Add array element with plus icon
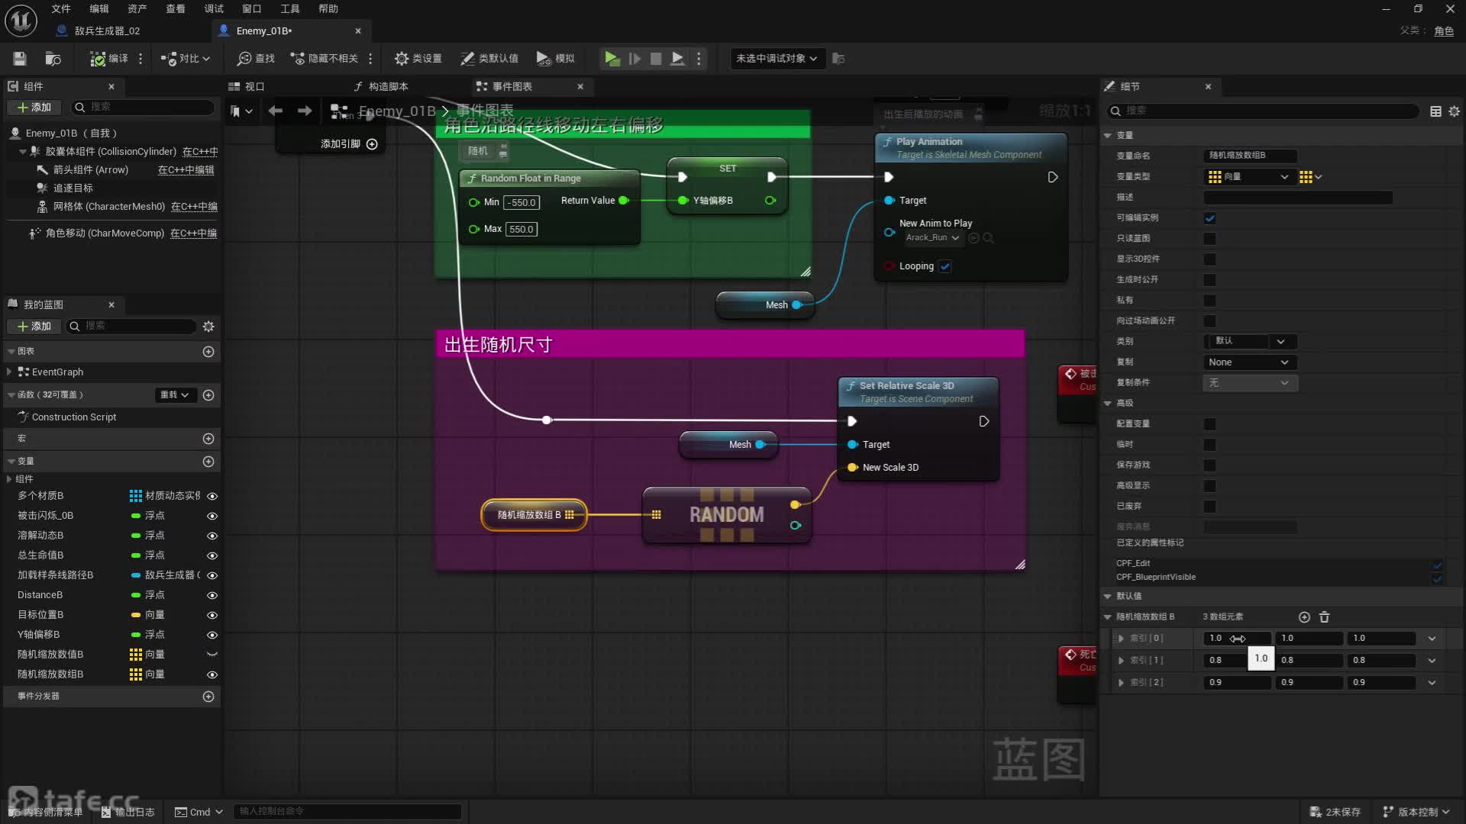The width and height of the screenshot is (1466, 824). [x=1304, y=617]
